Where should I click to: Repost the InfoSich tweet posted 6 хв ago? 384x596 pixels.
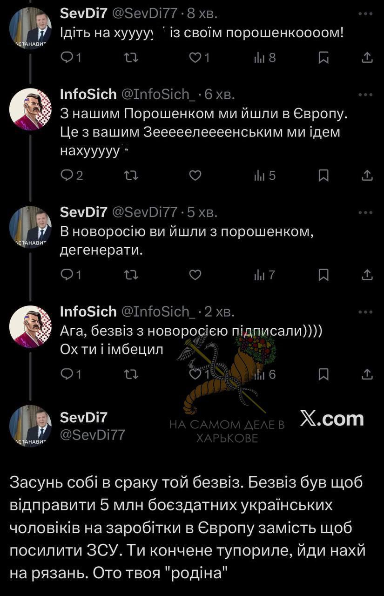(132, 176)
